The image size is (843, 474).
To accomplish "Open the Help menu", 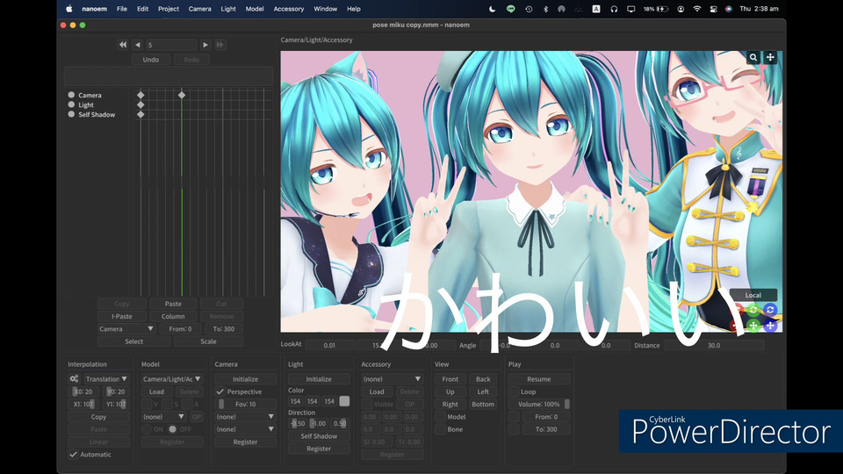I will [x=354, y=9].
